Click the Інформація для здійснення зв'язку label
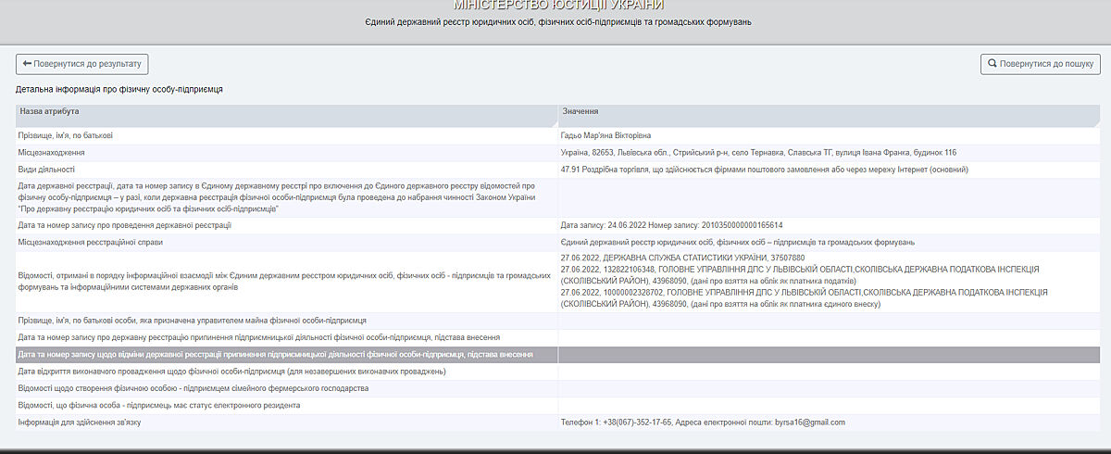1111x454 pixels. coord(82,422)
